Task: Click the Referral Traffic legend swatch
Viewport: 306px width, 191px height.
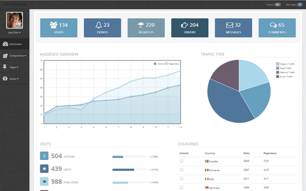Action: (277, 72)
